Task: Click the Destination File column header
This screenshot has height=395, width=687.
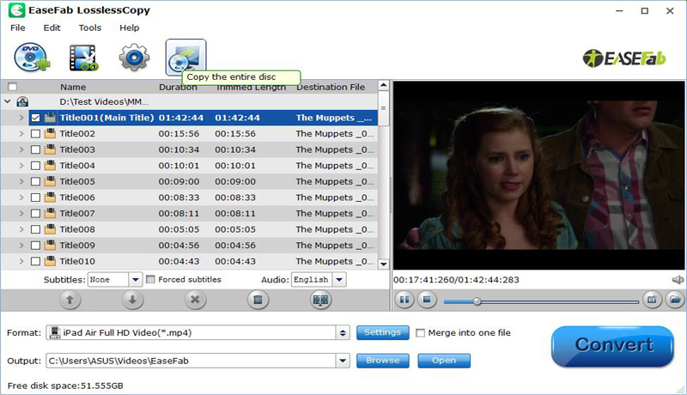Action: [x=331, y=87]
